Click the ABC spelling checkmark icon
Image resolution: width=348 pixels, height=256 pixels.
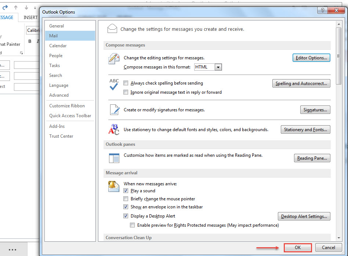(114, 84)
